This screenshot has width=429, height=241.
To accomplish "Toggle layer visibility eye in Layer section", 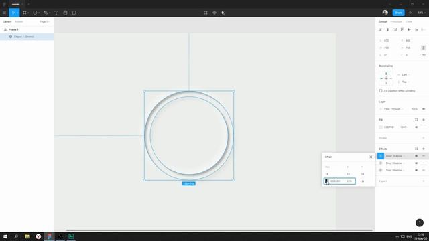I will [x=424, y=108].
